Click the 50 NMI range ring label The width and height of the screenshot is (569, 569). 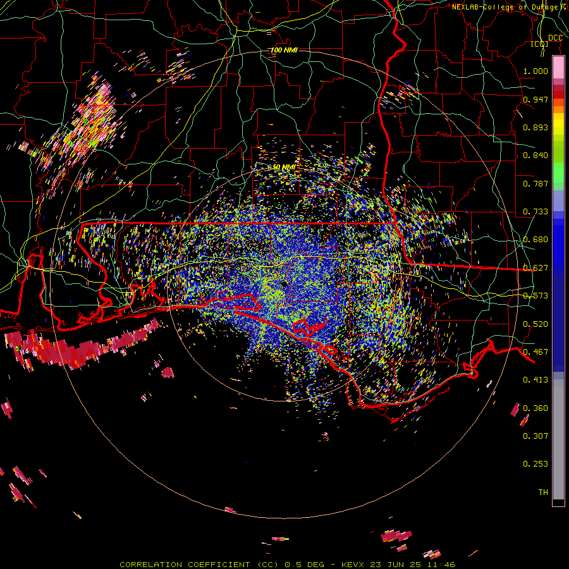(x=284, y=168)
